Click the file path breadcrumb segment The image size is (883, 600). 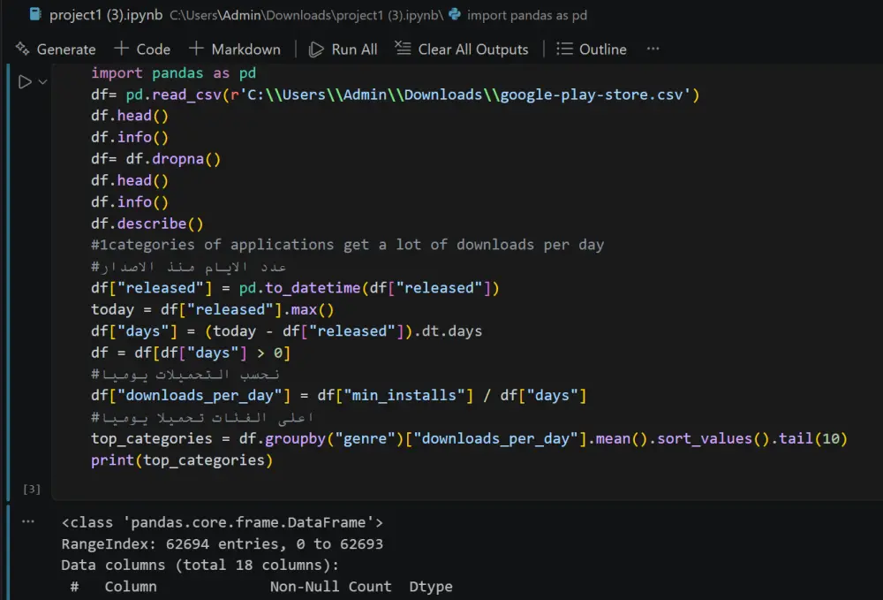(x=306, y=15)
